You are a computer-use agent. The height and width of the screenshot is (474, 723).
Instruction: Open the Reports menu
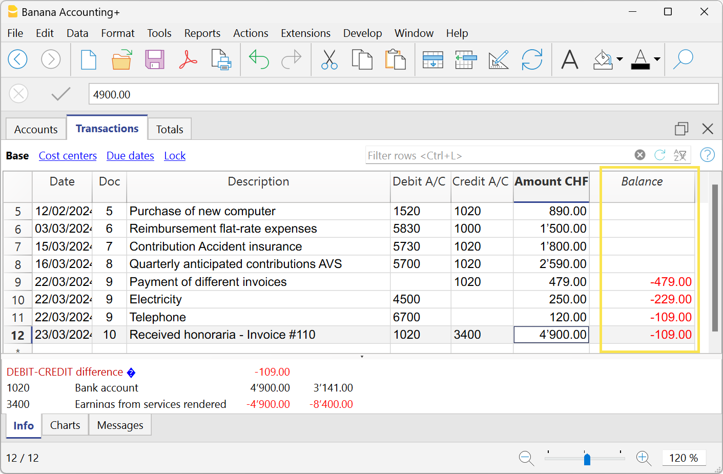202,33
